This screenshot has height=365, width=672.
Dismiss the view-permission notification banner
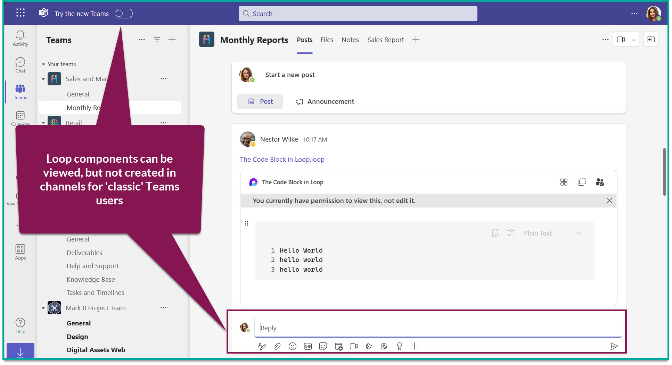click(609, 201)
